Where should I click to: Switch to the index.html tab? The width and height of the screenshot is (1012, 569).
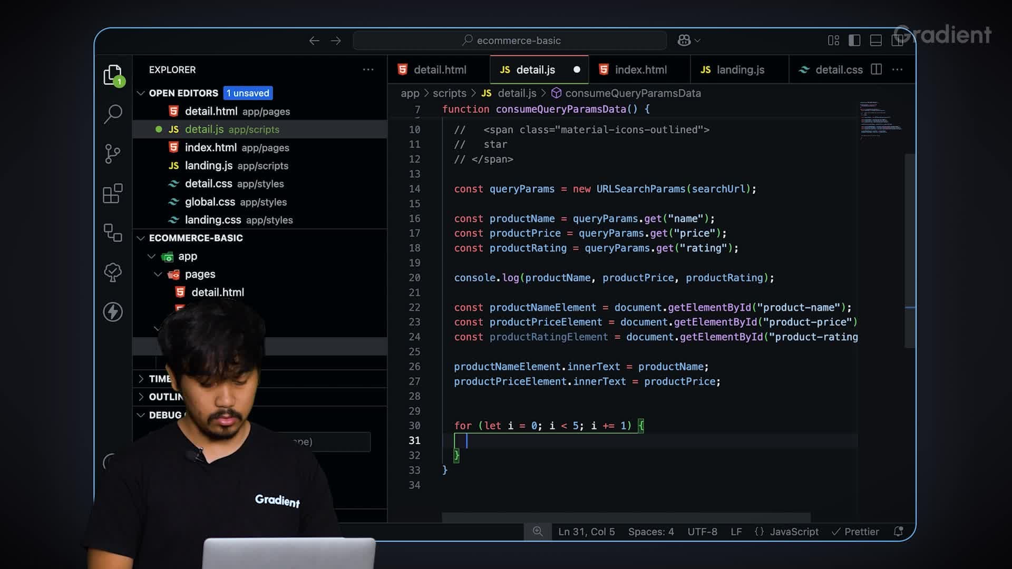pyautogui.click(x=640, y=70)
